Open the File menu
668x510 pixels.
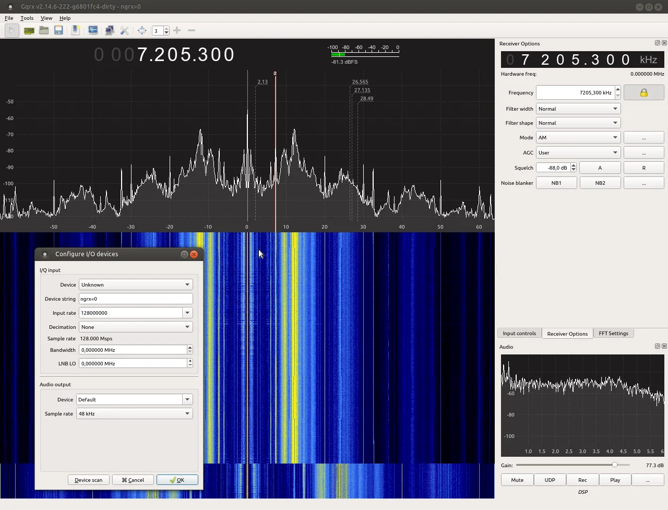point(9,18)
